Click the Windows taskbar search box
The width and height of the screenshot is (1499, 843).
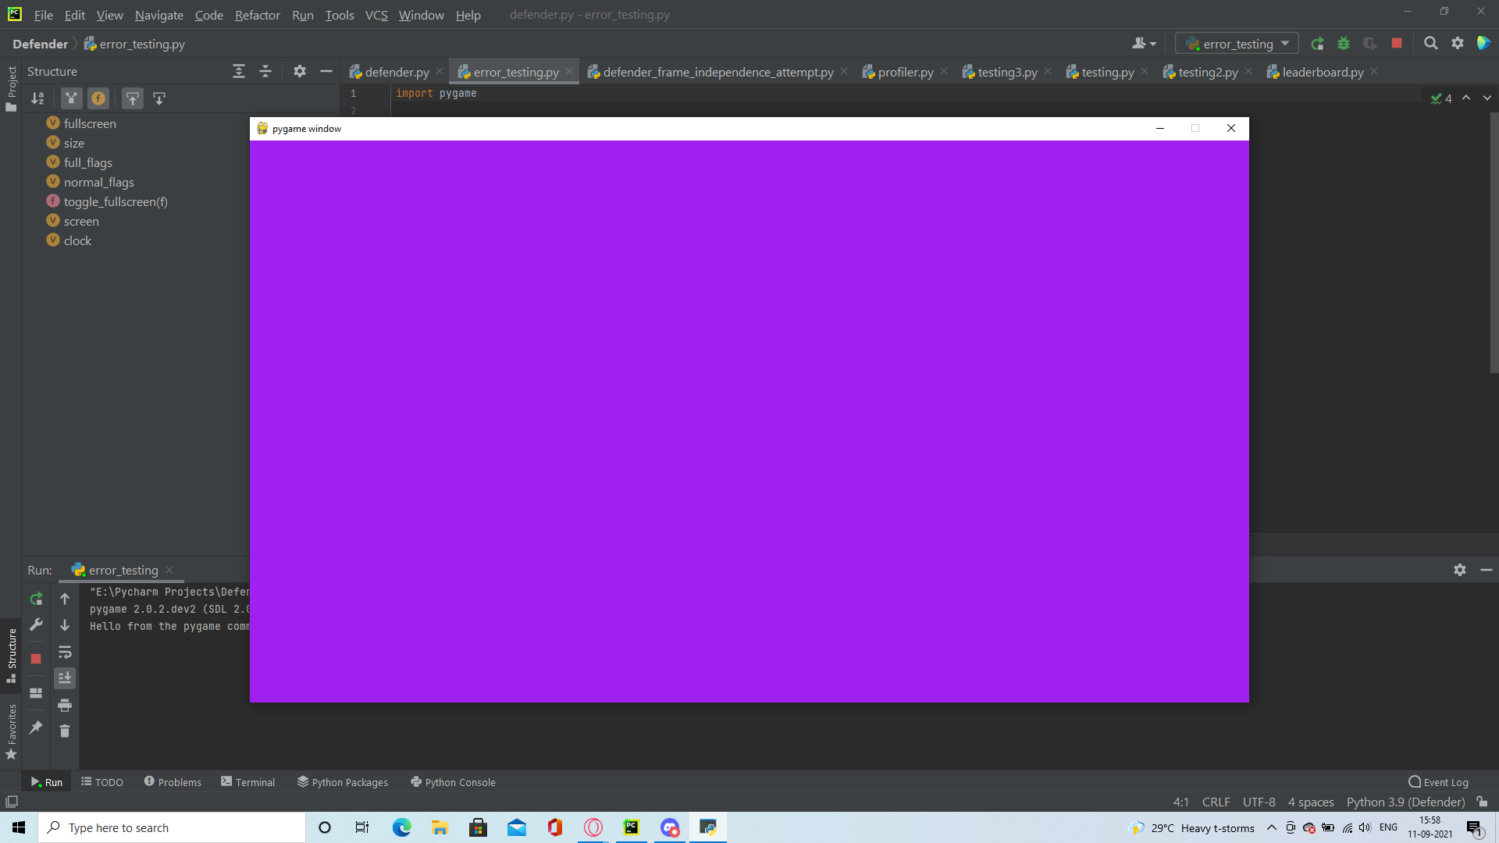pyautogui.click(x=172, y=827)
